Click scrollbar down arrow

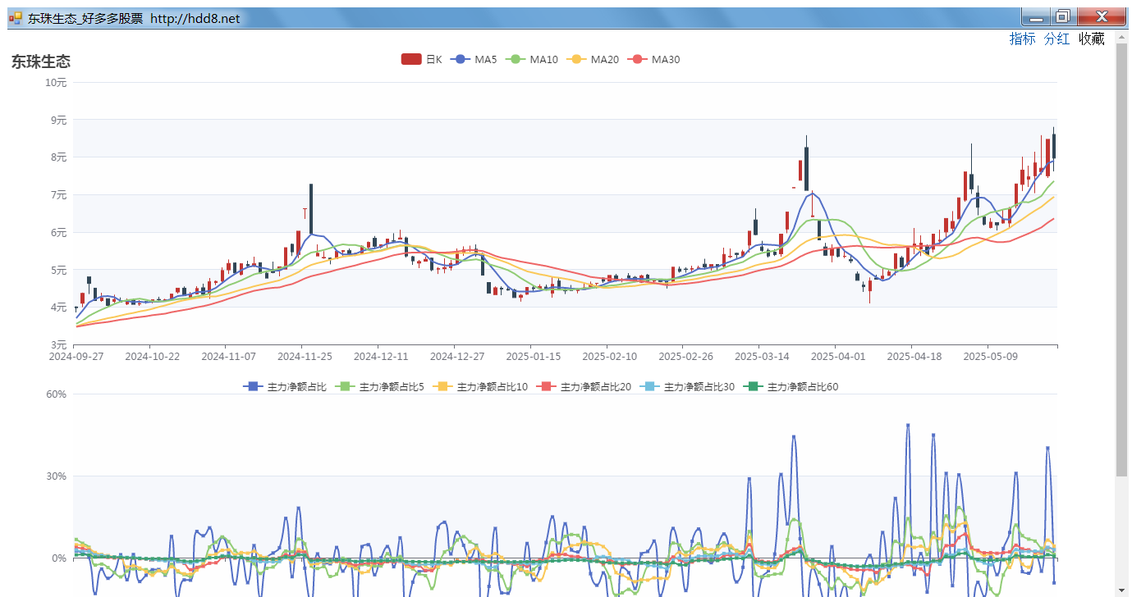click(x=1122, y=590)
